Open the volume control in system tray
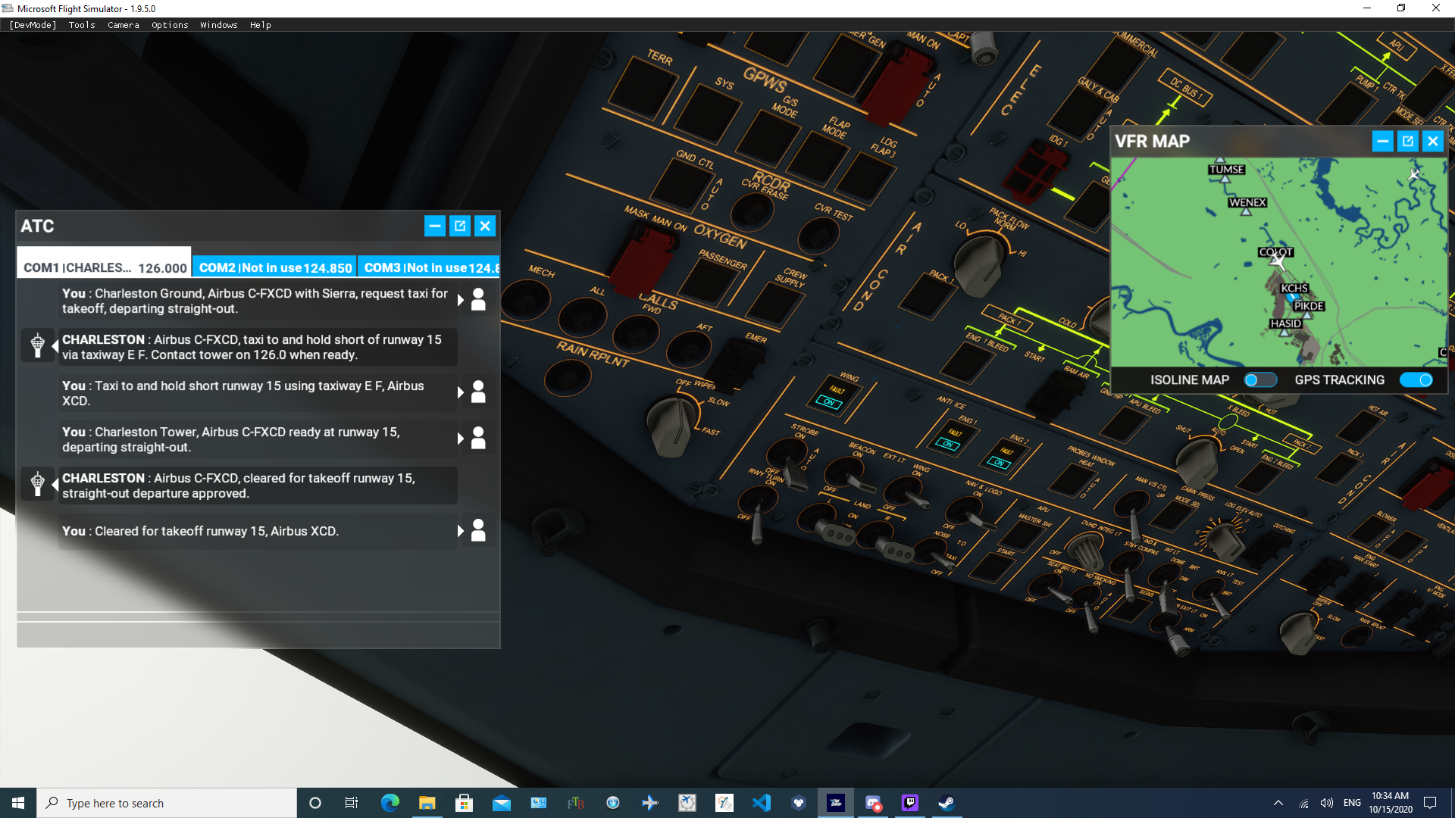Image resolution: width=1455 pixels, height=818 pixels. (1327, 803)
